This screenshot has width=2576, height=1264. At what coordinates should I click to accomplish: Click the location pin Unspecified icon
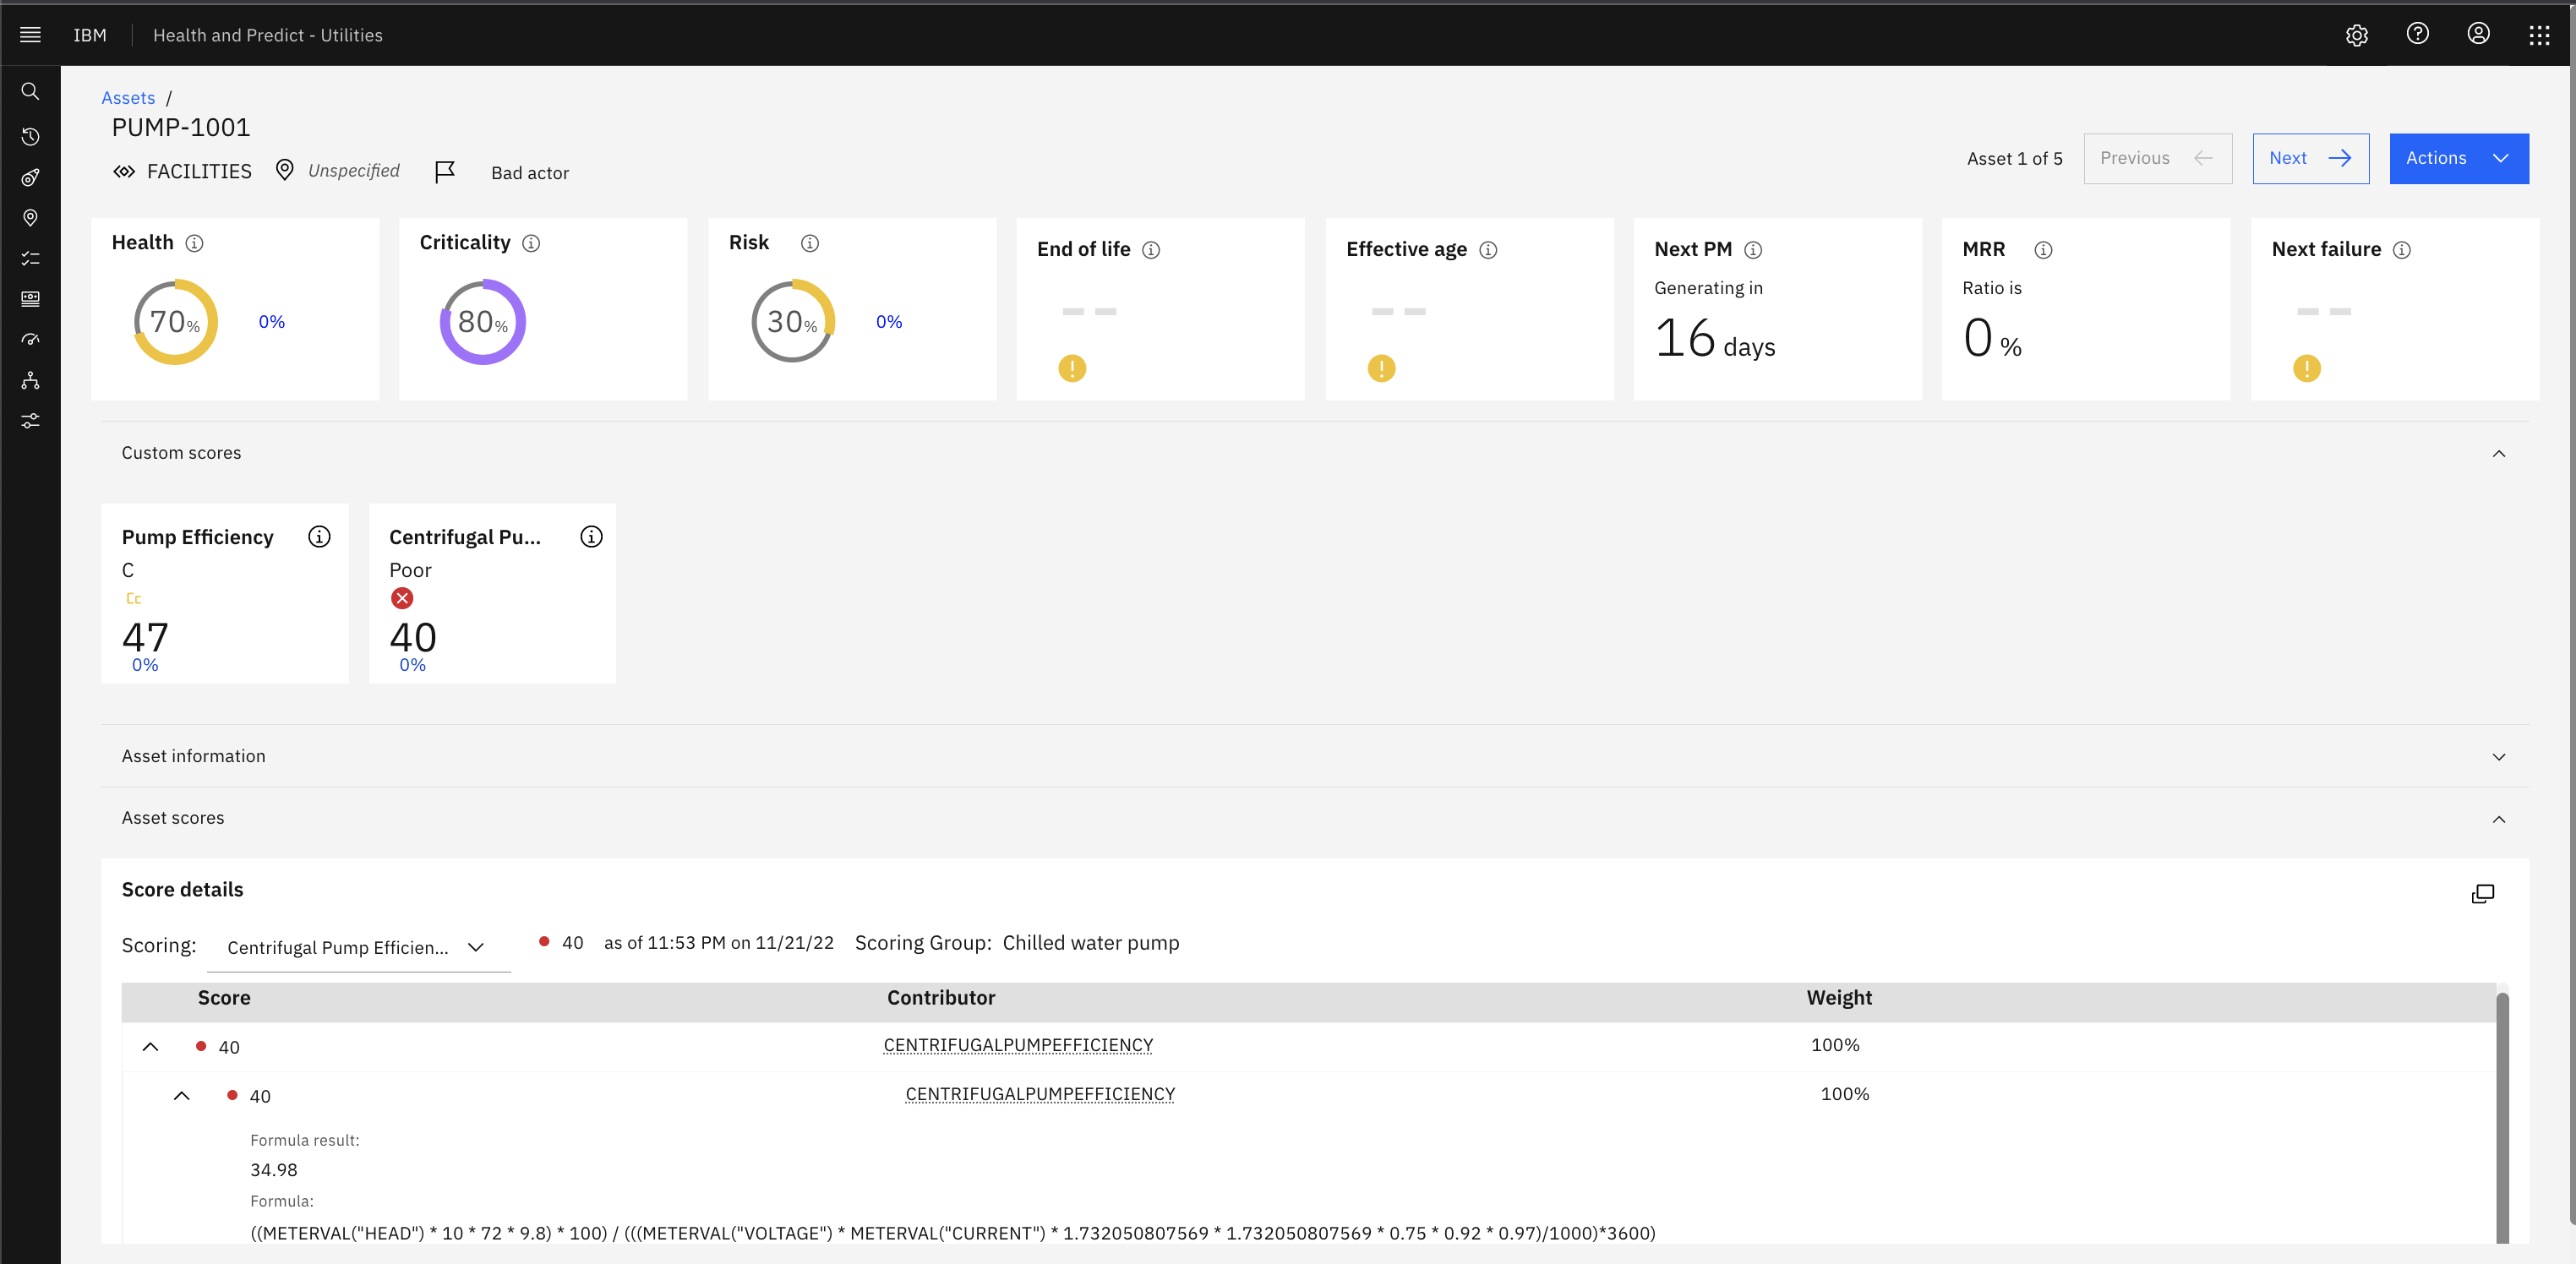285,170
